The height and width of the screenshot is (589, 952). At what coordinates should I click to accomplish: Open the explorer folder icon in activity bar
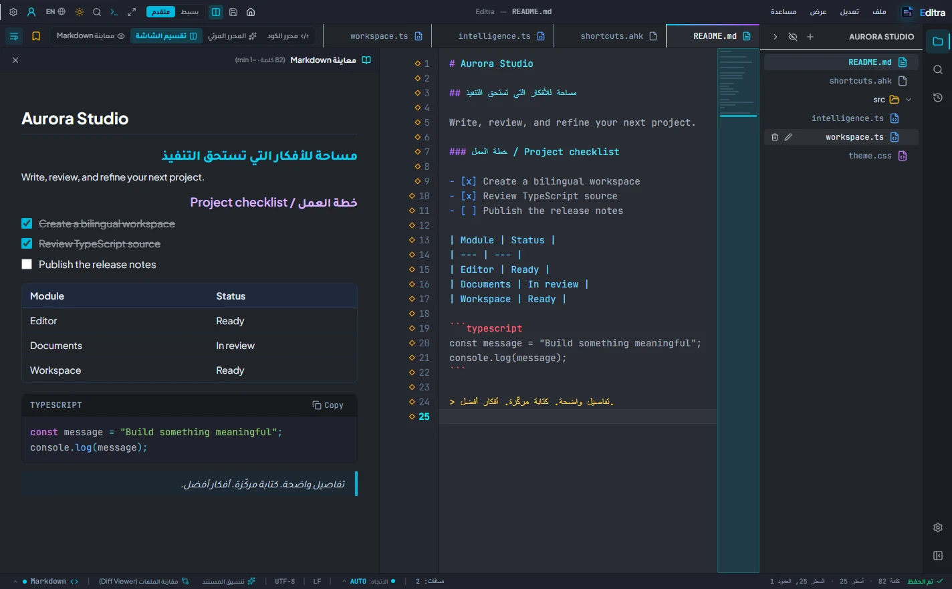[x=938, y=41]
